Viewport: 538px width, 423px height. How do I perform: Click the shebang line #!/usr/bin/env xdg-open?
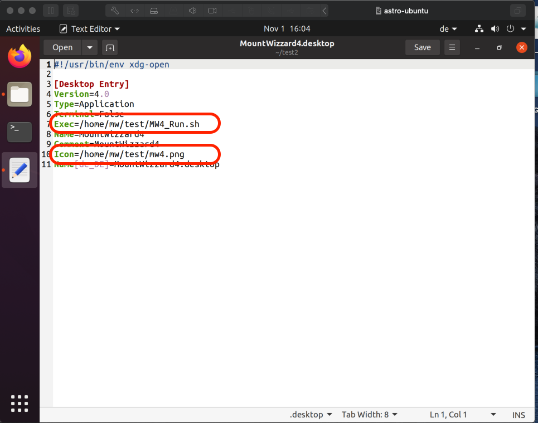(112, 65)
